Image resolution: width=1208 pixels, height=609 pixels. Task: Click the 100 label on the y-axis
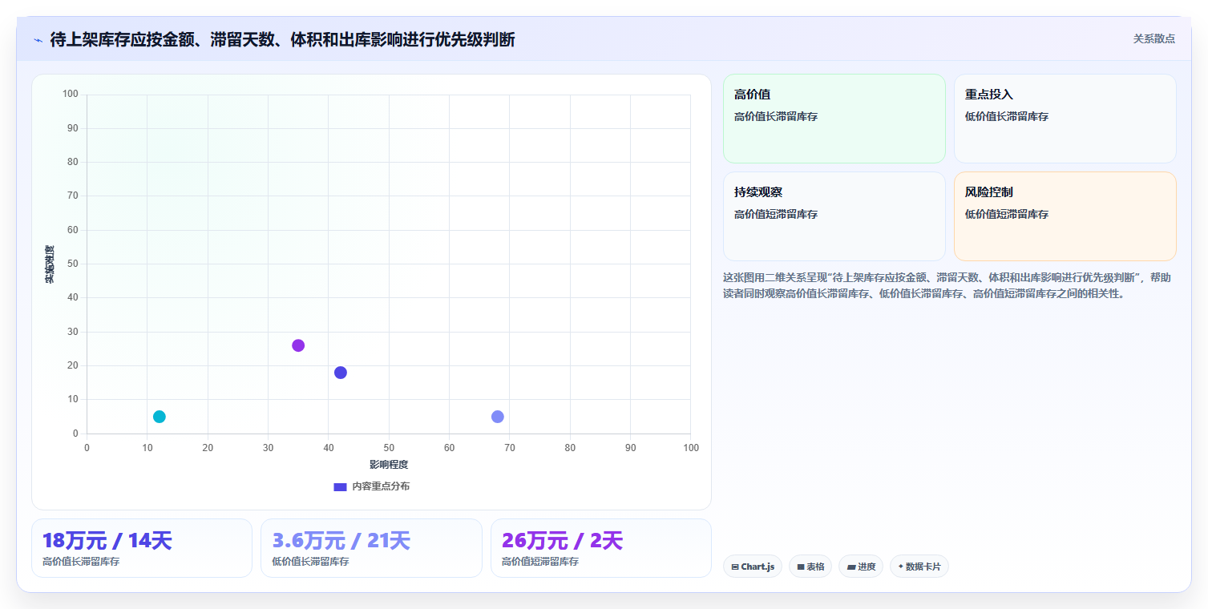click(71, 95)
